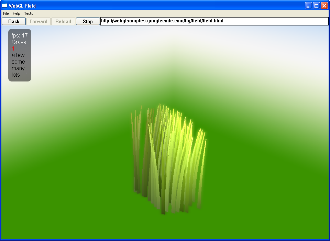
Task: Click the grass clump in the scene
Action: point(168,158)
